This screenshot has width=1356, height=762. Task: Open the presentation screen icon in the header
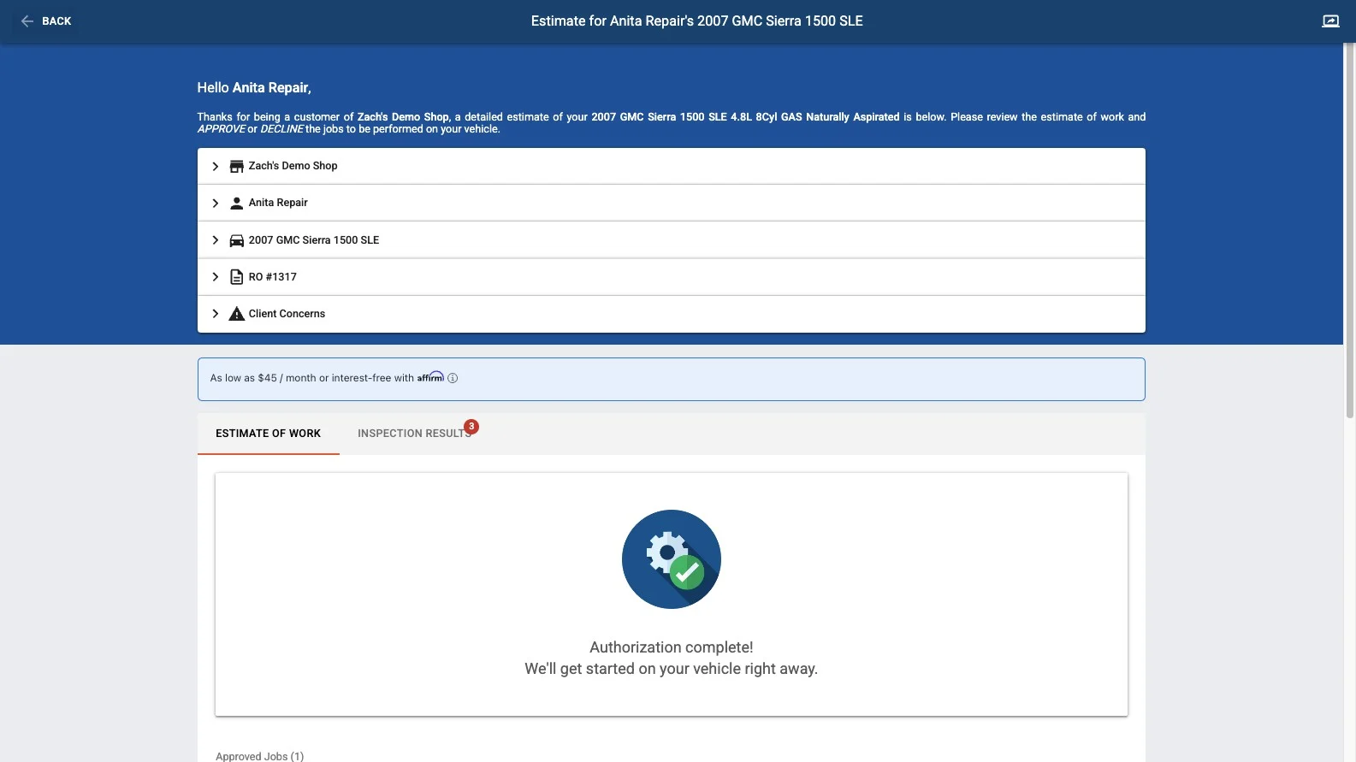tap(1330, 21)
